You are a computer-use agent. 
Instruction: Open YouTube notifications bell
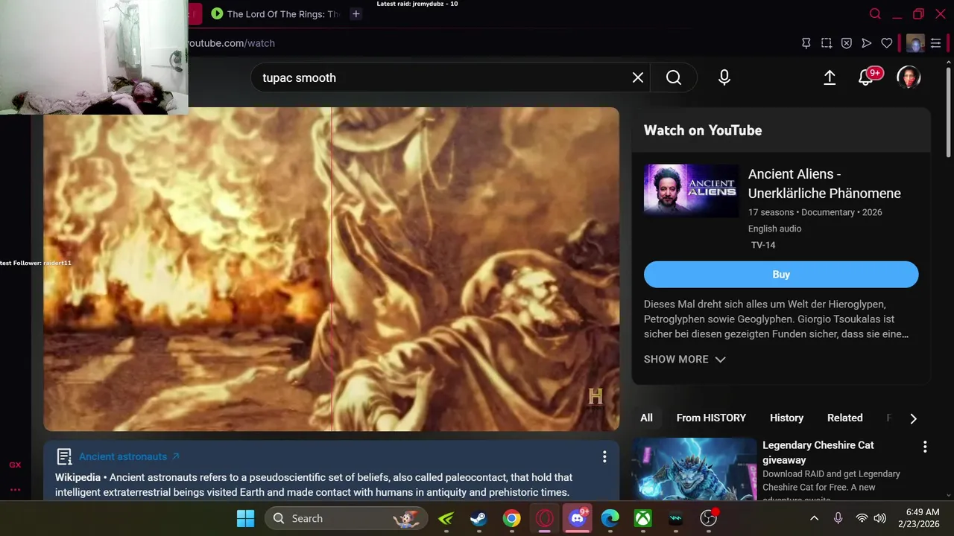click(x=865, y=77)
